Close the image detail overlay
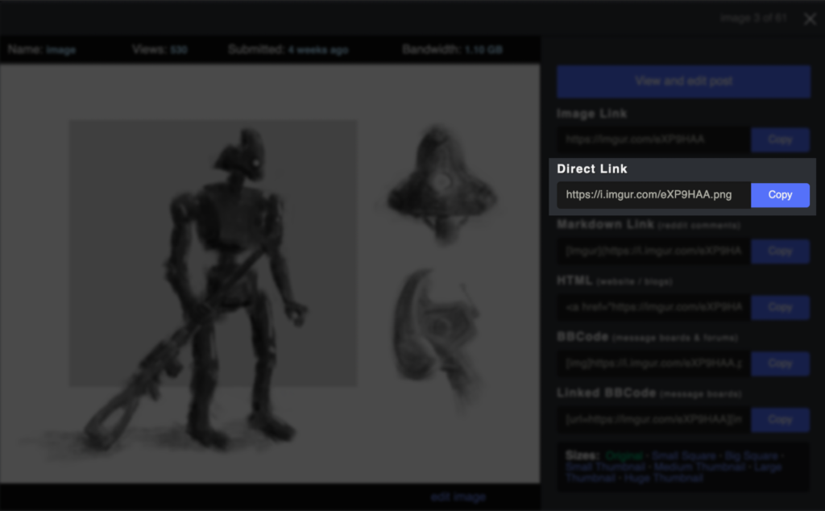Viewport: 825px width, 511px height. pyautogui.click(x=810, y=19)
